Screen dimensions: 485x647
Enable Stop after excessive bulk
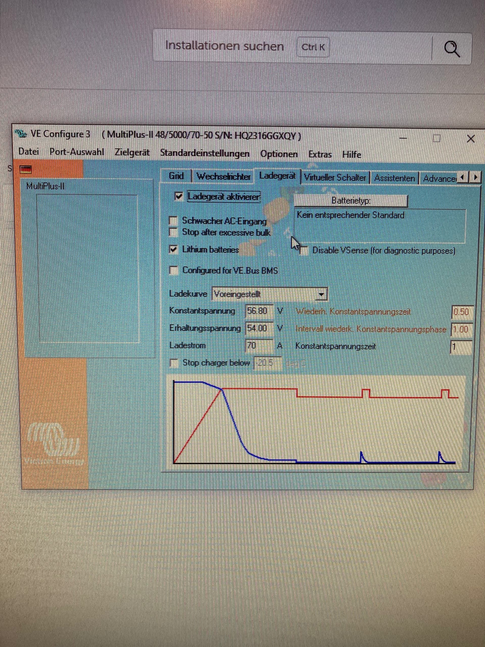coord(173,232)
